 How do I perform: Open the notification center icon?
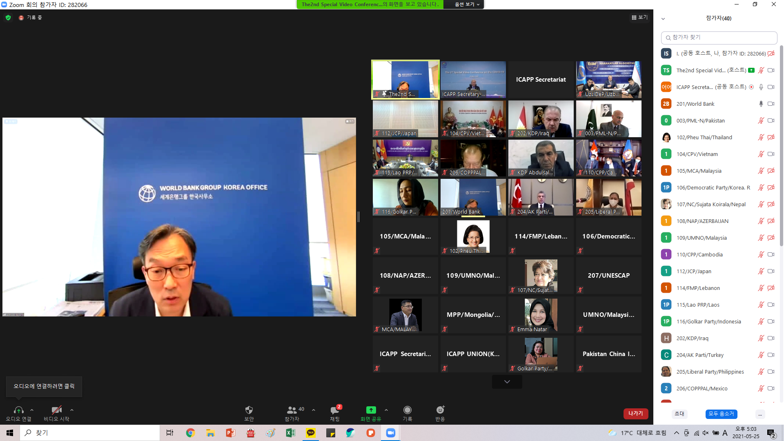pyautogui.click(x=771, y=433)
